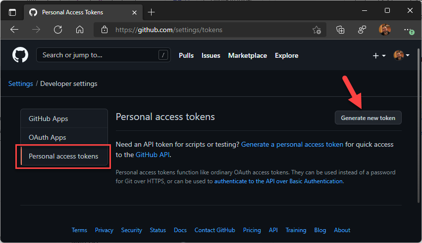Open the API footer link
This screenshot has width=422, height=243.
273,230
